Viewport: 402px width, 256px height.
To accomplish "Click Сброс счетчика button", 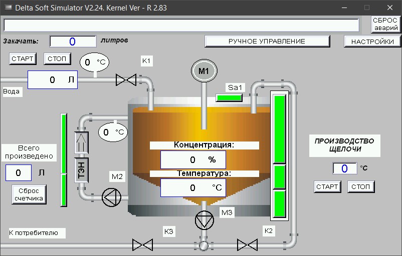I will [29, 194].
